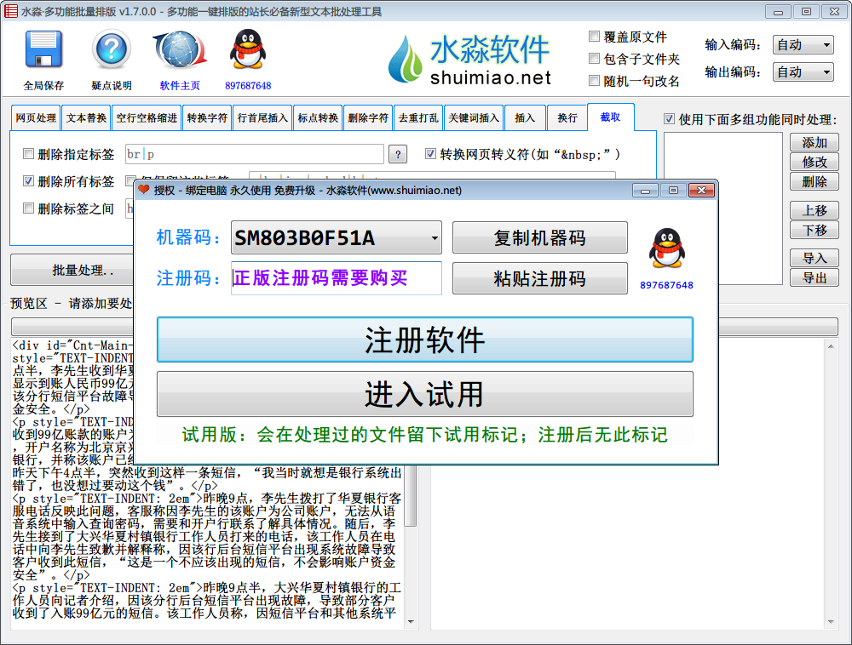Select the 插入 tab
The height and width of the screenshot is (645, 852).
click(525, 117)
